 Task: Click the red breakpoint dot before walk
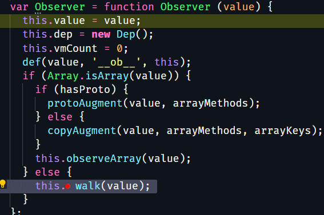[x=67, y=186]
